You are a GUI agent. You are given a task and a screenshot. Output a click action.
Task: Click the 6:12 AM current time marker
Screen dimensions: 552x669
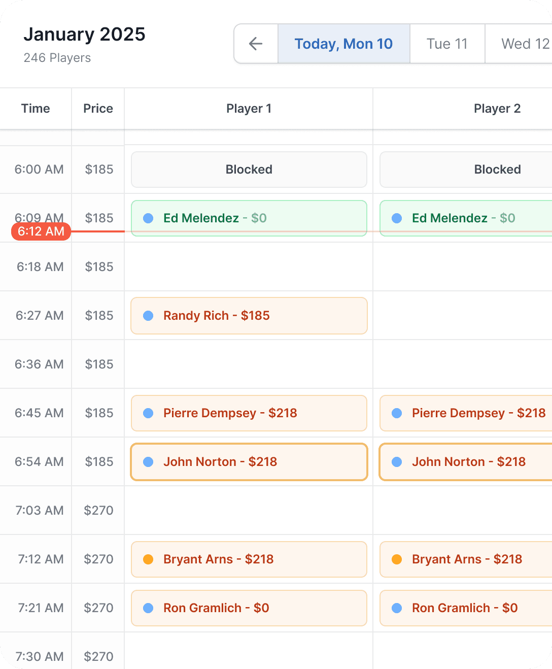tap(41, 232)
